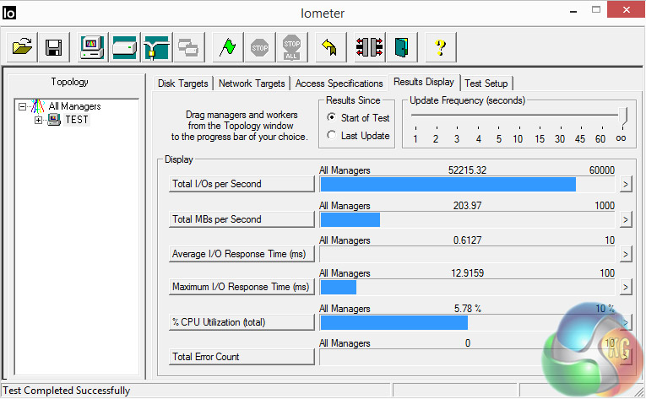
Task: Open the Test Setup tab
Action: pyautogui.click(x=486, y=84)
